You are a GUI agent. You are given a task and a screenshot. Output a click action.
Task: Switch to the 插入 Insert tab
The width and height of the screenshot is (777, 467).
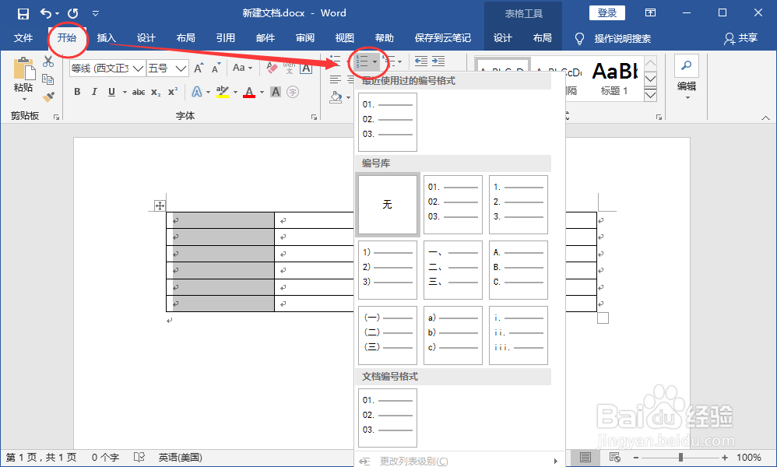coord(106,38)
